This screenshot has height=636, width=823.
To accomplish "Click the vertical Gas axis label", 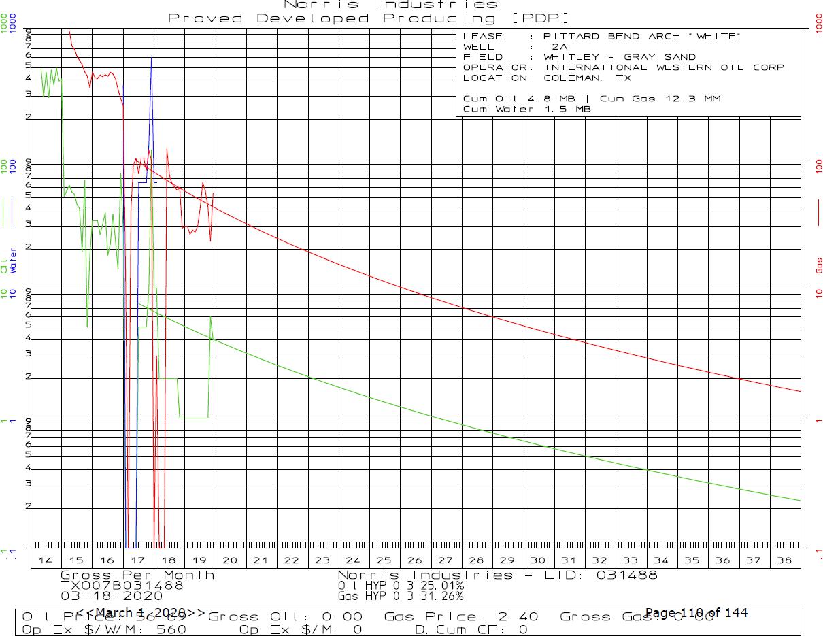I will 819,265.
